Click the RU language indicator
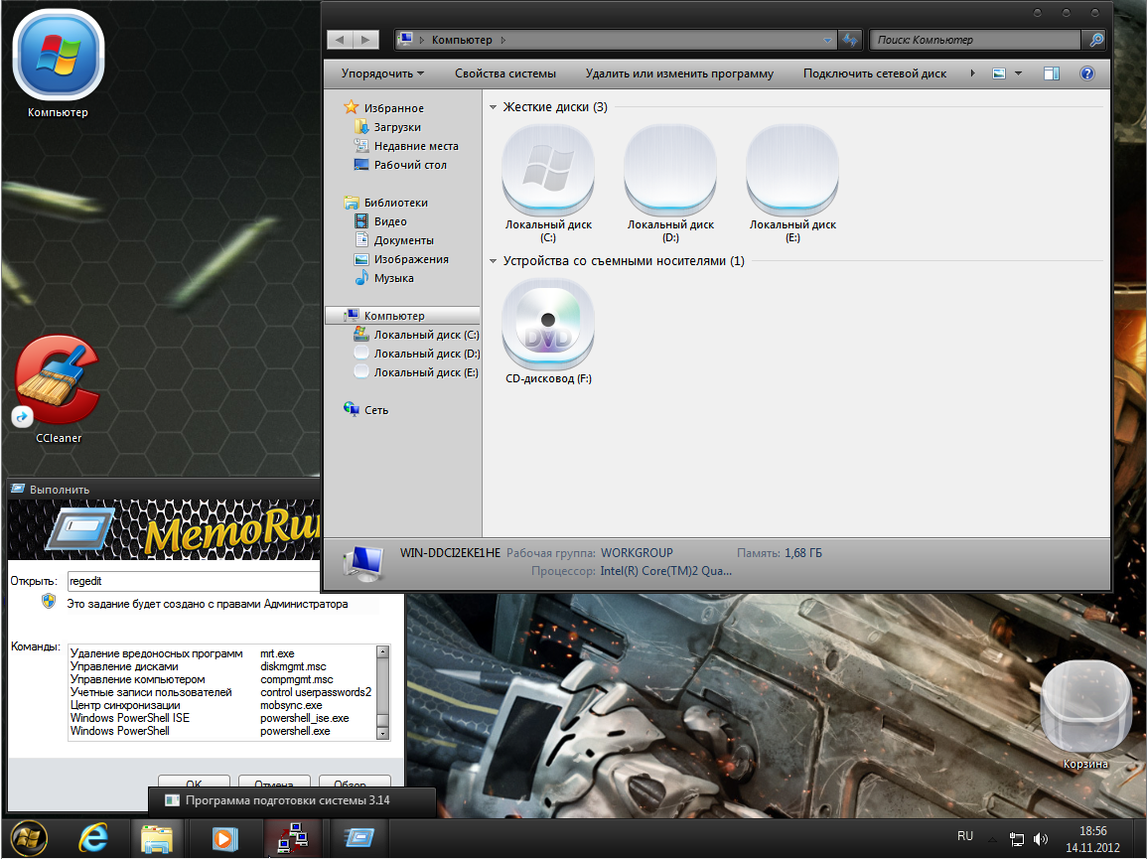 coord(965,836)
